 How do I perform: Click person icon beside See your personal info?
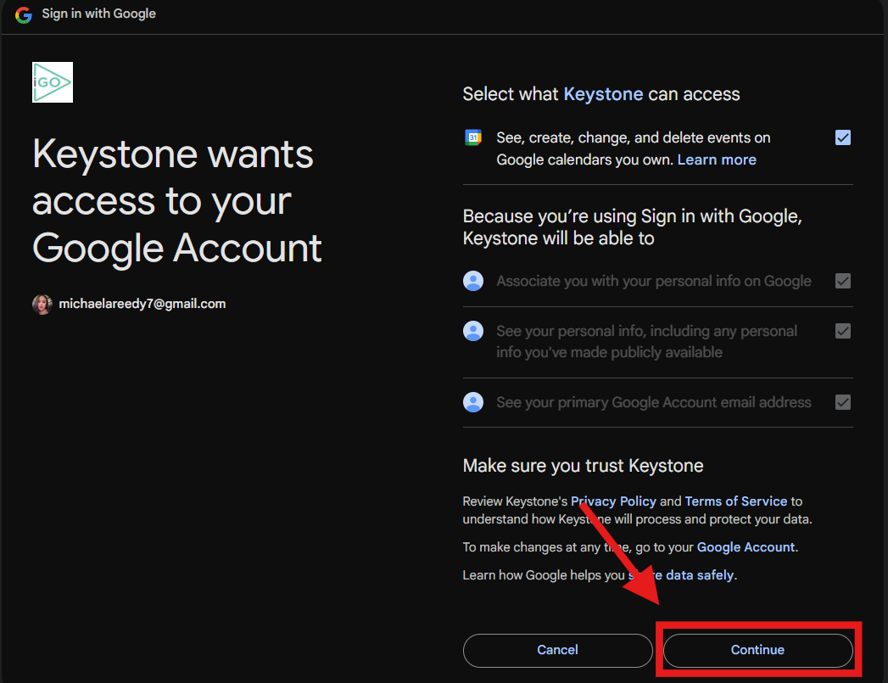(473, 331)
